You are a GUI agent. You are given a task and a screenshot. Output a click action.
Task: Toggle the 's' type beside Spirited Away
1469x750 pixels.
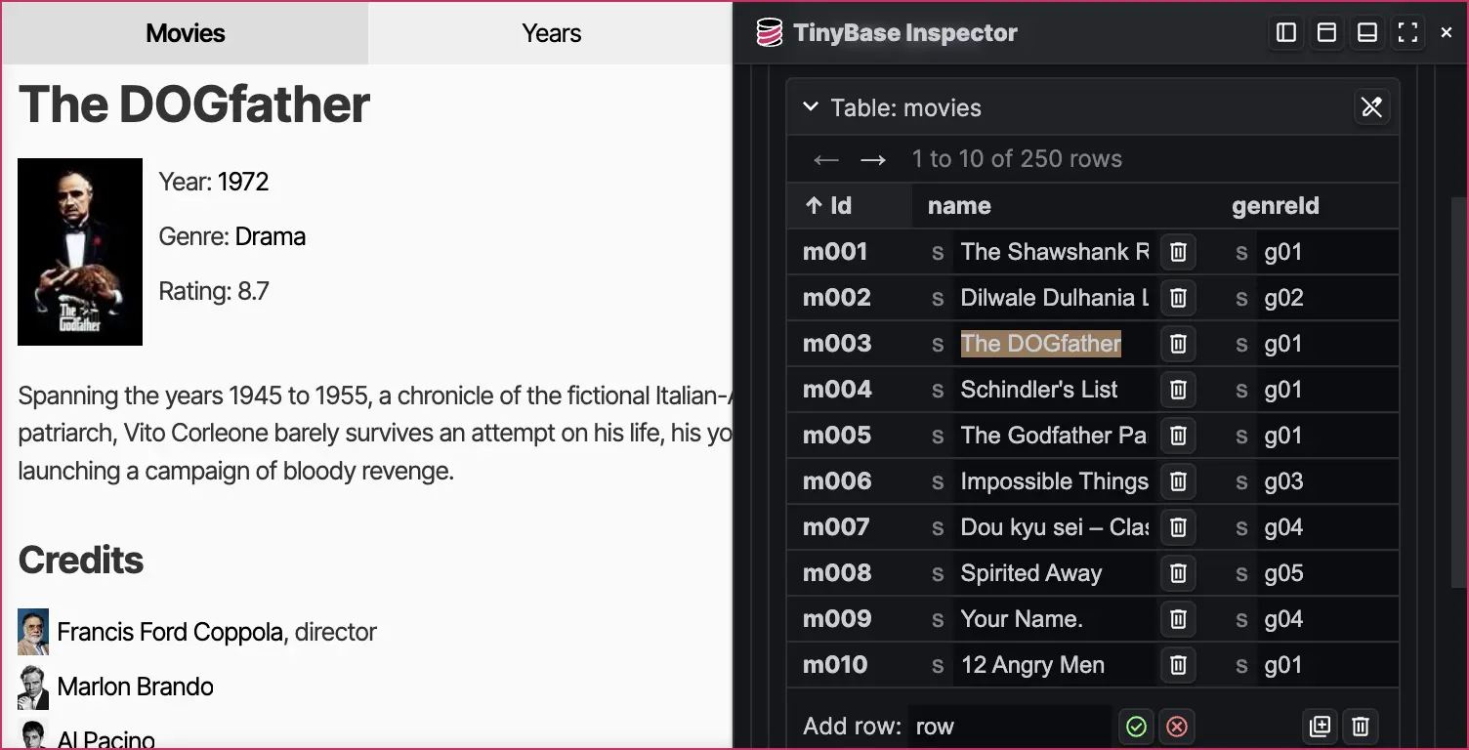point(937,573)
